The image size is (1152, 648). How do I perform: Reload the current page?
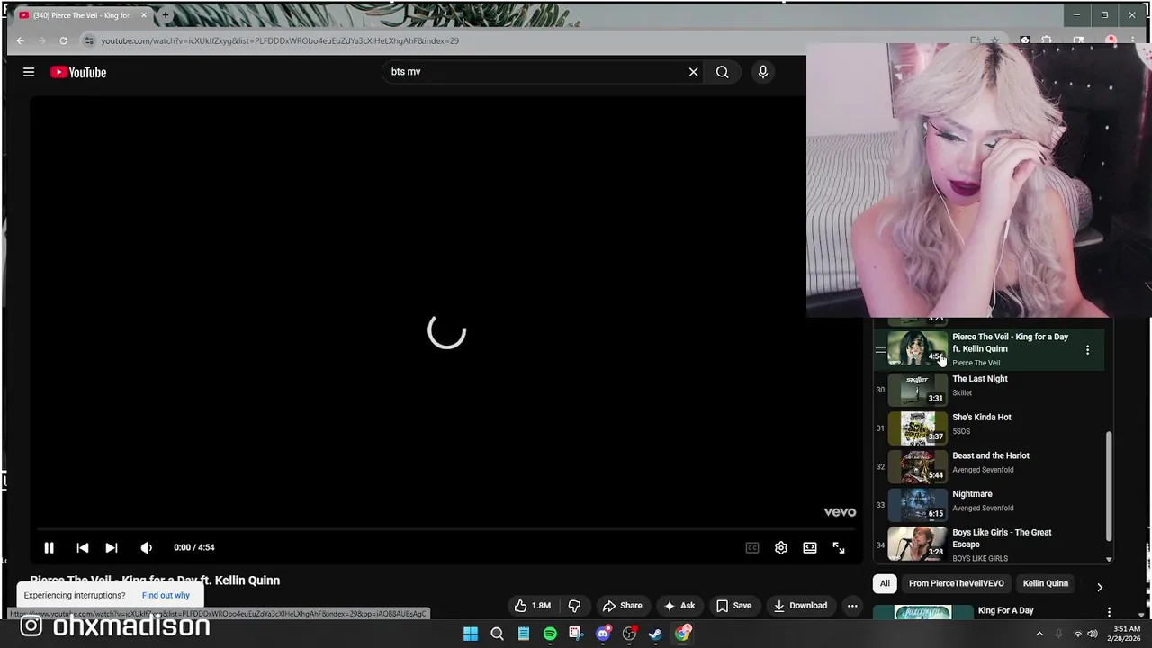pos(63,40)
